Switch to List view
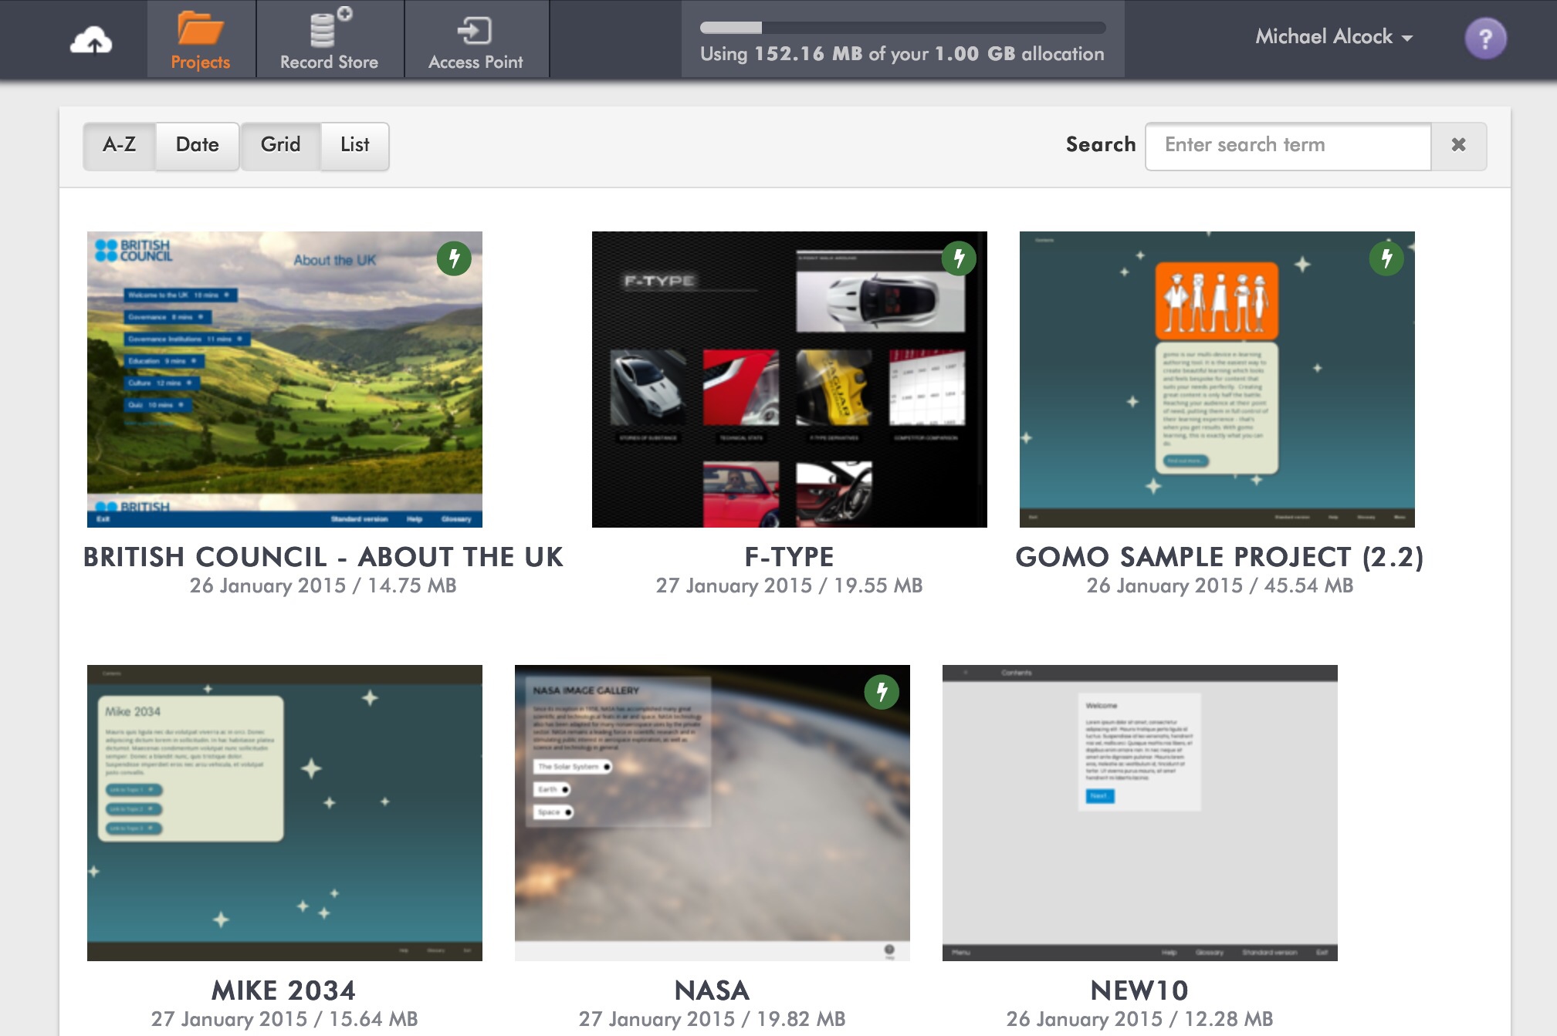Screen dimensions: 1557x1036 coord(355,145)
